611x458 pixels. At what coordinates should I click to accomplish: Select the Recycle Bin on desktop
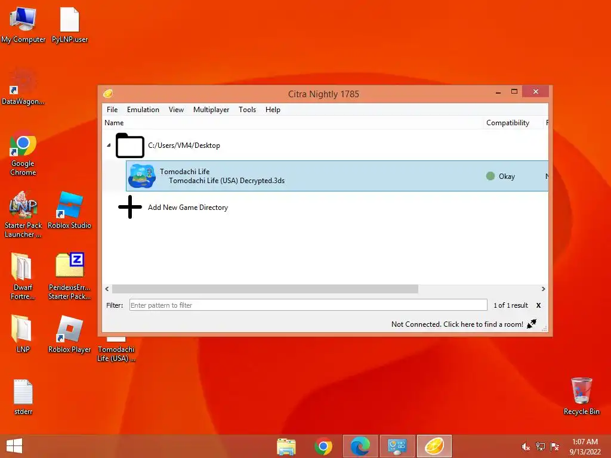tap(581, 397)
